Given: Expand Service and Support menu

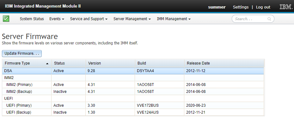Looking at the screenshot, I should pos(89,19).
